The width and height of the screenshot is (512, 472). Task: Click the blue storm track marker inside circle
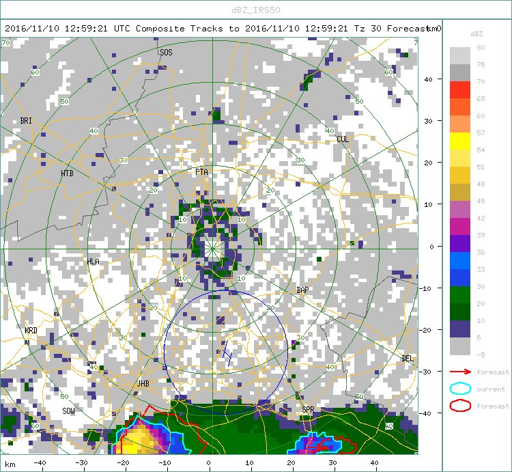pyautogui.click(x=227, y=353)
